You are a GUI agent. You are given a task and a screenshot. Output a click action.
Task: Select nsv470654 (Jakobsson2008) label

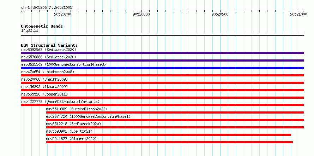coord(48,72)
